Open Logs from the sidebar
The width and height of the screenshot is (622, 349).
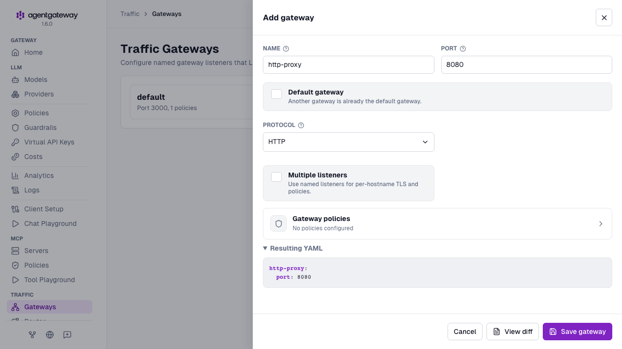pyautogui.click(x=50, y=190)
